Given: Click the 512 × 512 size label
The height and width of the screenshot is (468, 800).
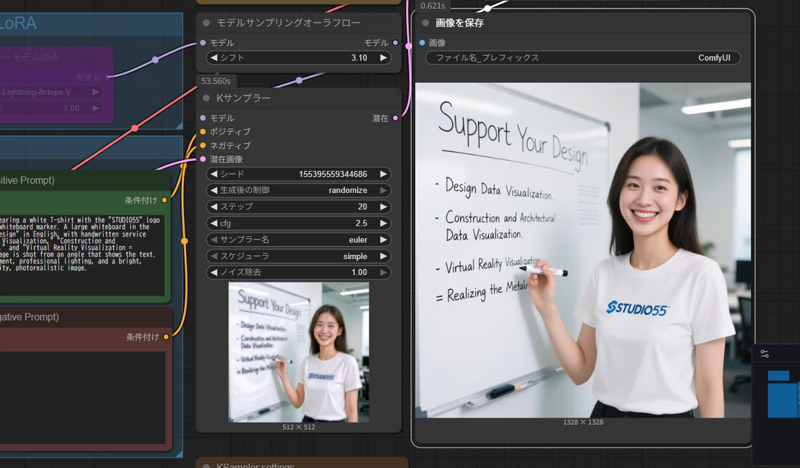Looking at the screenshot, I should (299, 427).
